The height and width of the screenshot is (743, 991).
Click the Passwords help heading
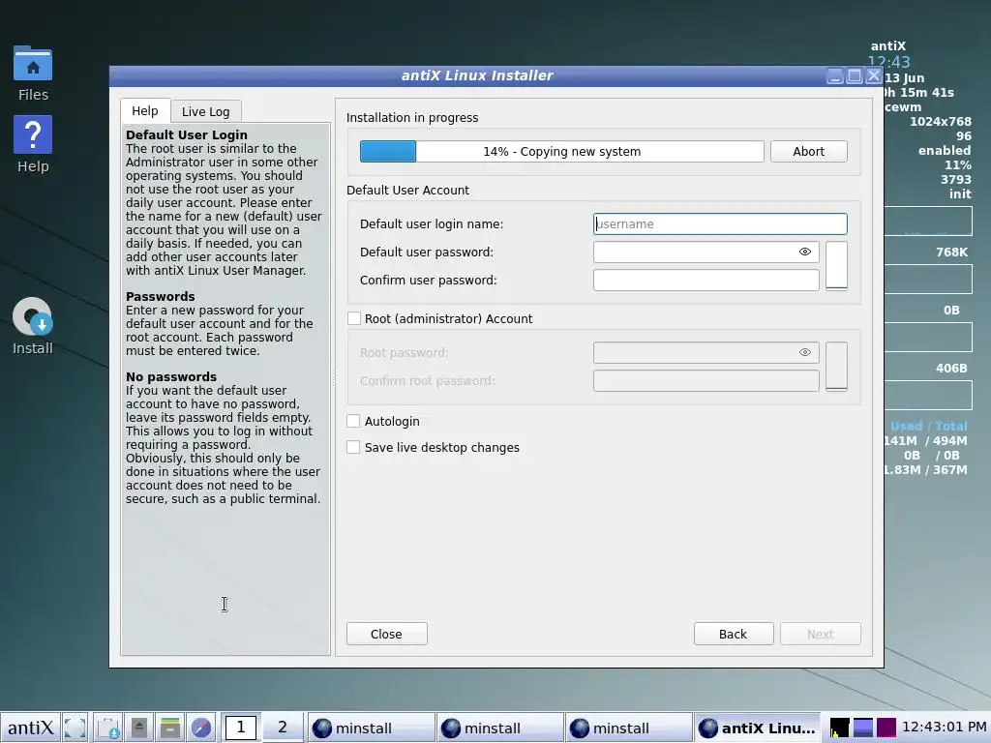click(160, 296)
